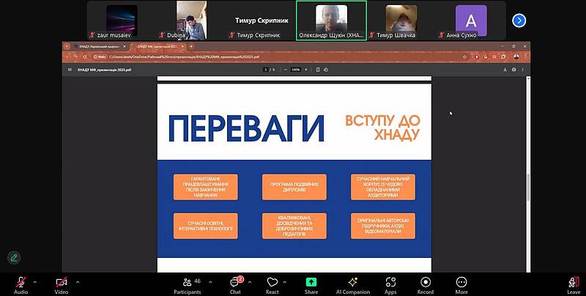Viewport: 586px width, 296px height.
Task: Select Олександр Щукін's active speaker thumbnail
Action: [x=331, y=21]
